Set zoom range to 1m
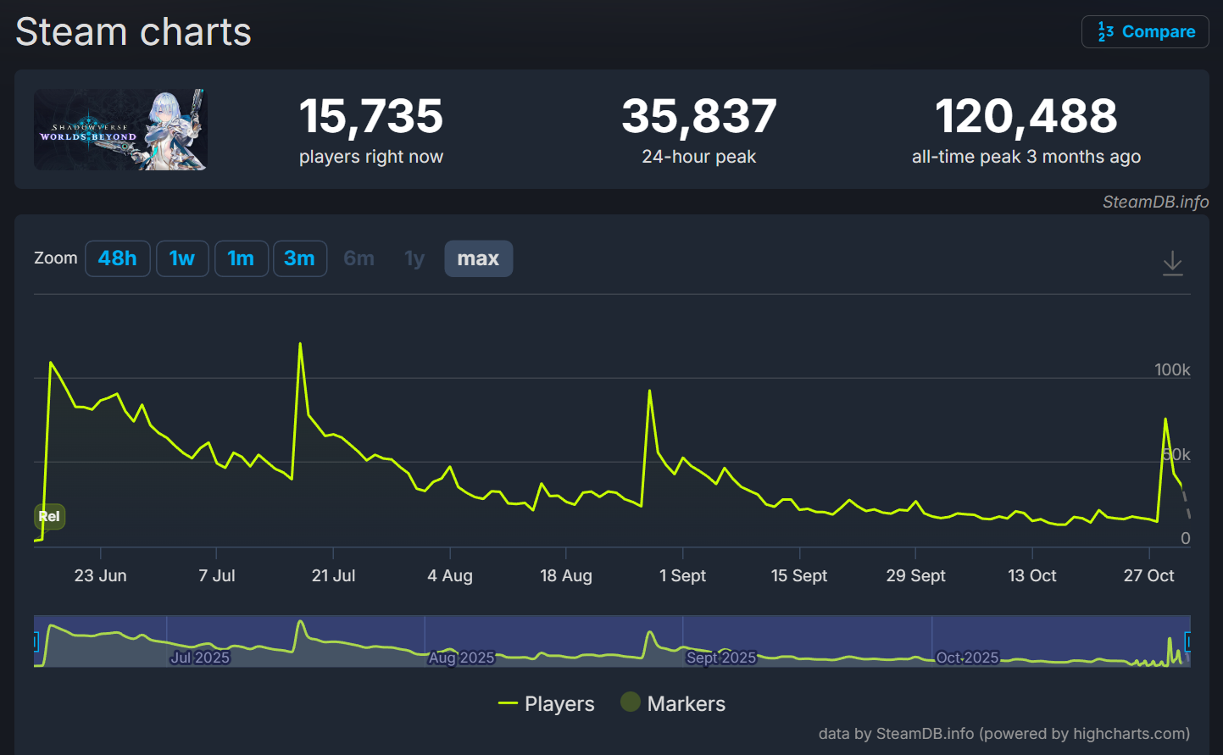The width and height of the screenshot is (1223, 755). (242, 258)
